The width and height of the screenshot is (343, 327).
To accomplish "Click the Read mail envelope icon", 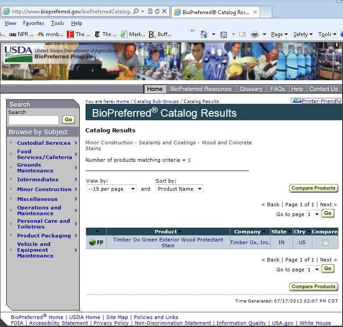I will 242,34.
